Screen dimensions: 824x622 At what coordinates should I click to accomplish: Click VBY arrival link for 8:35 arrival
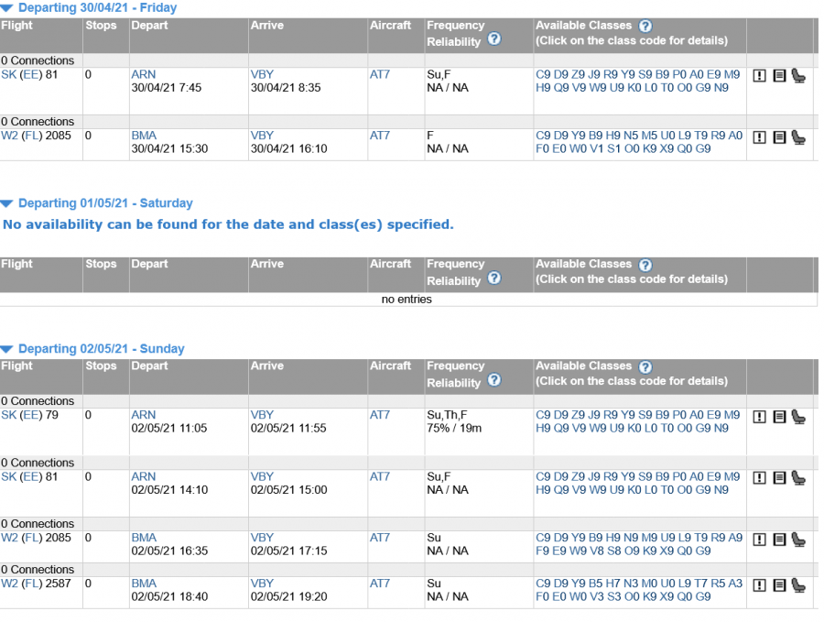click(x=262, y=74)
